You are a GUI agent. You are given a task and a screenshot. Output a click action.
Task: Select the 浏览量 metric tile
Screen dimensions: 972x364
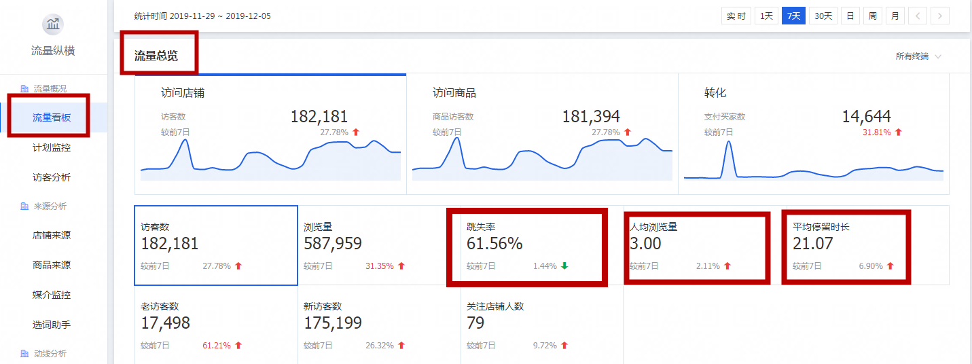pyautogui.click(x=379, y=245)
